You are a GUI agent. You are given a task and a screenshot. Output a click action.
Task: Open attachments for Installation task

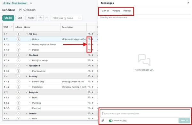pyautogui.click(x=93, y=87)
